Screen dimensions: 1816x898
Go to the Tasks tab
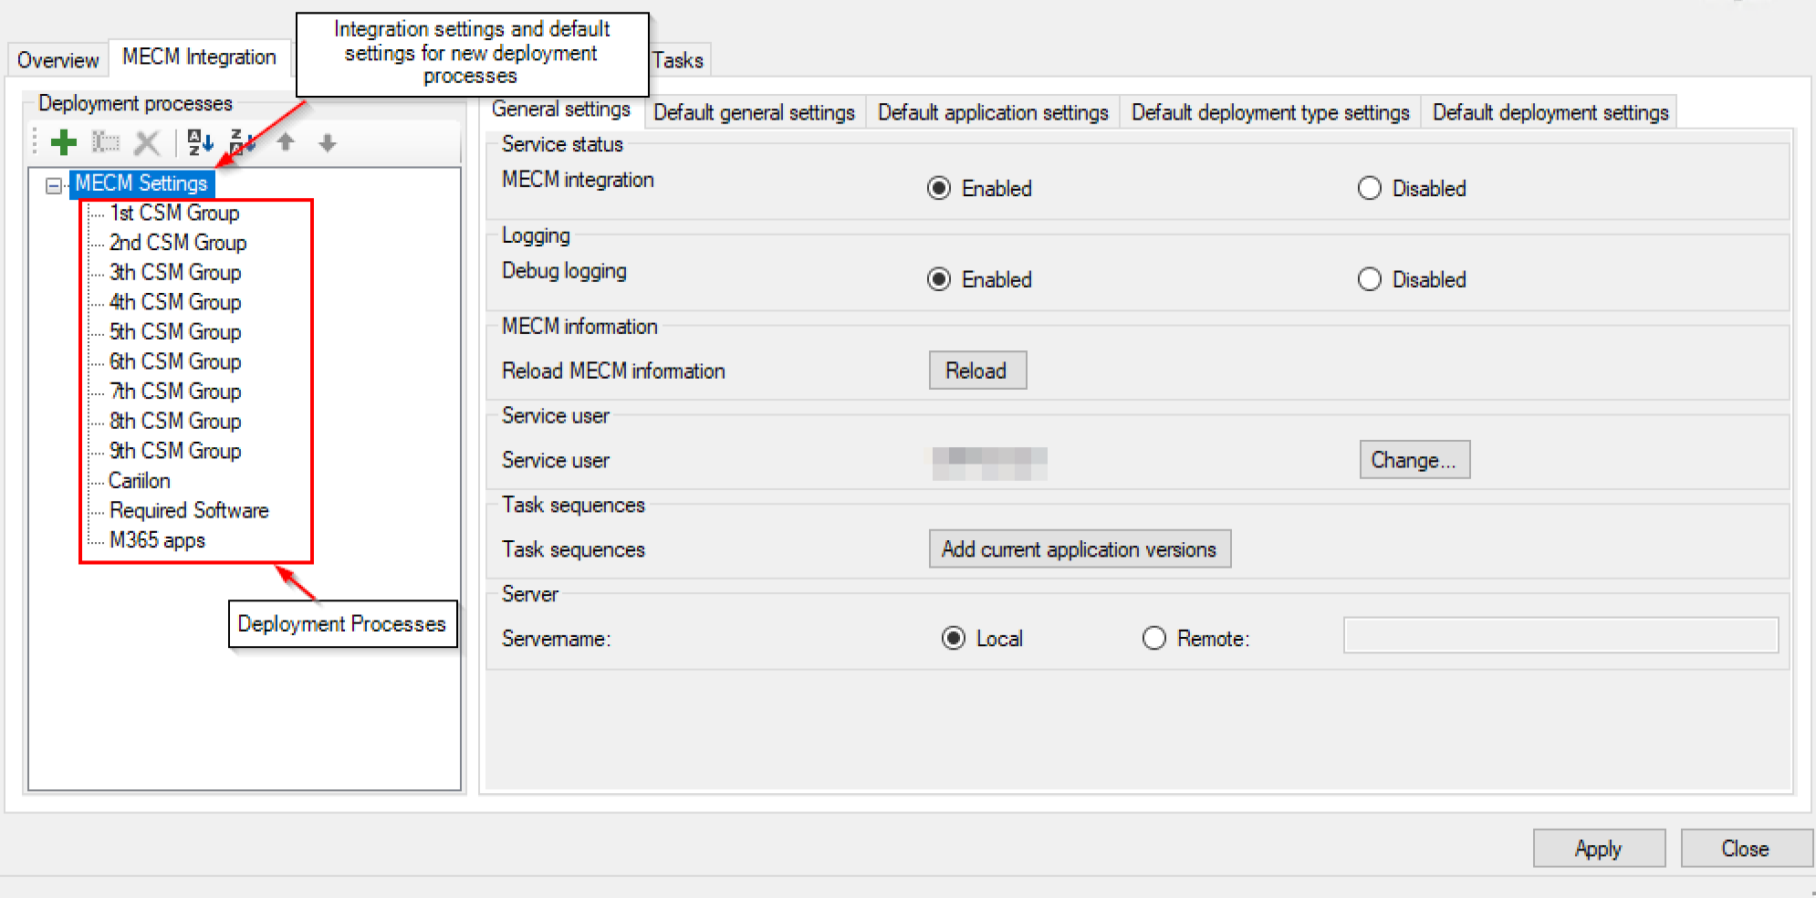678,60
